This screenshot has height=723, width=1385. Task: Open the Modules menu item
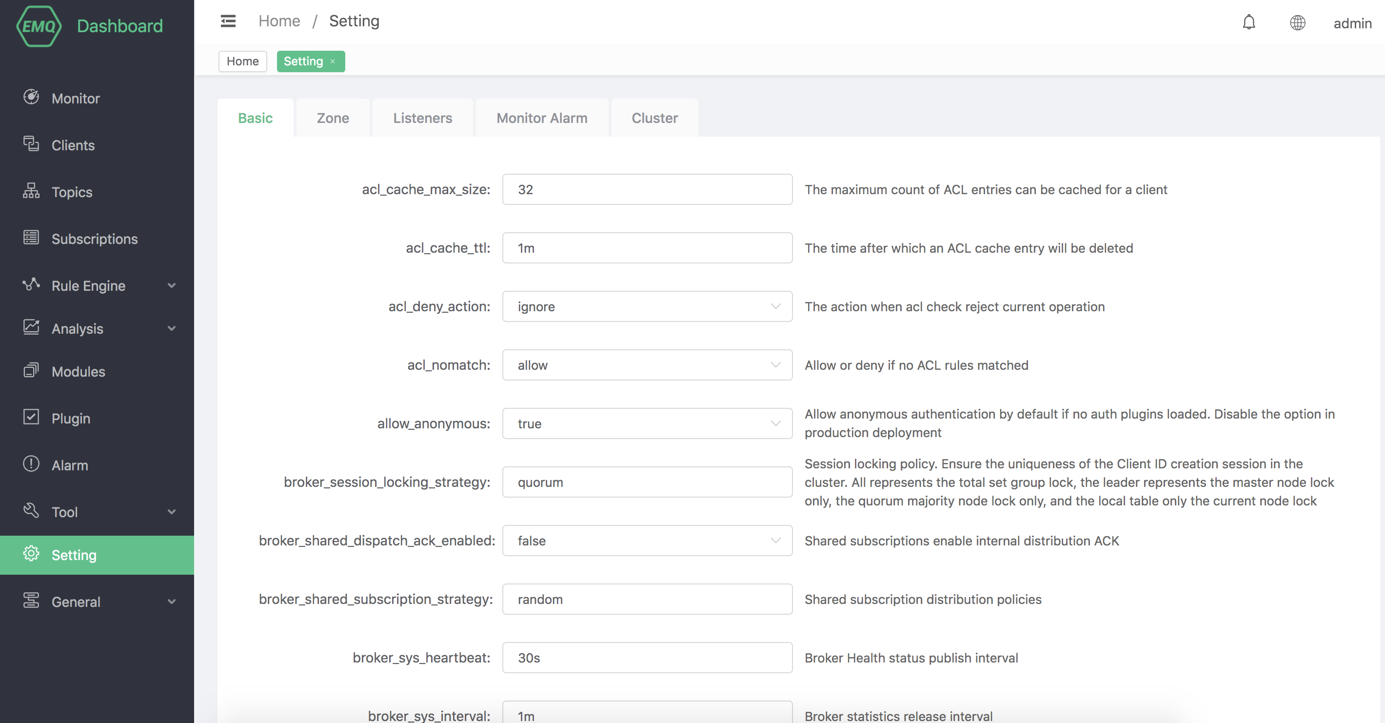97,372
